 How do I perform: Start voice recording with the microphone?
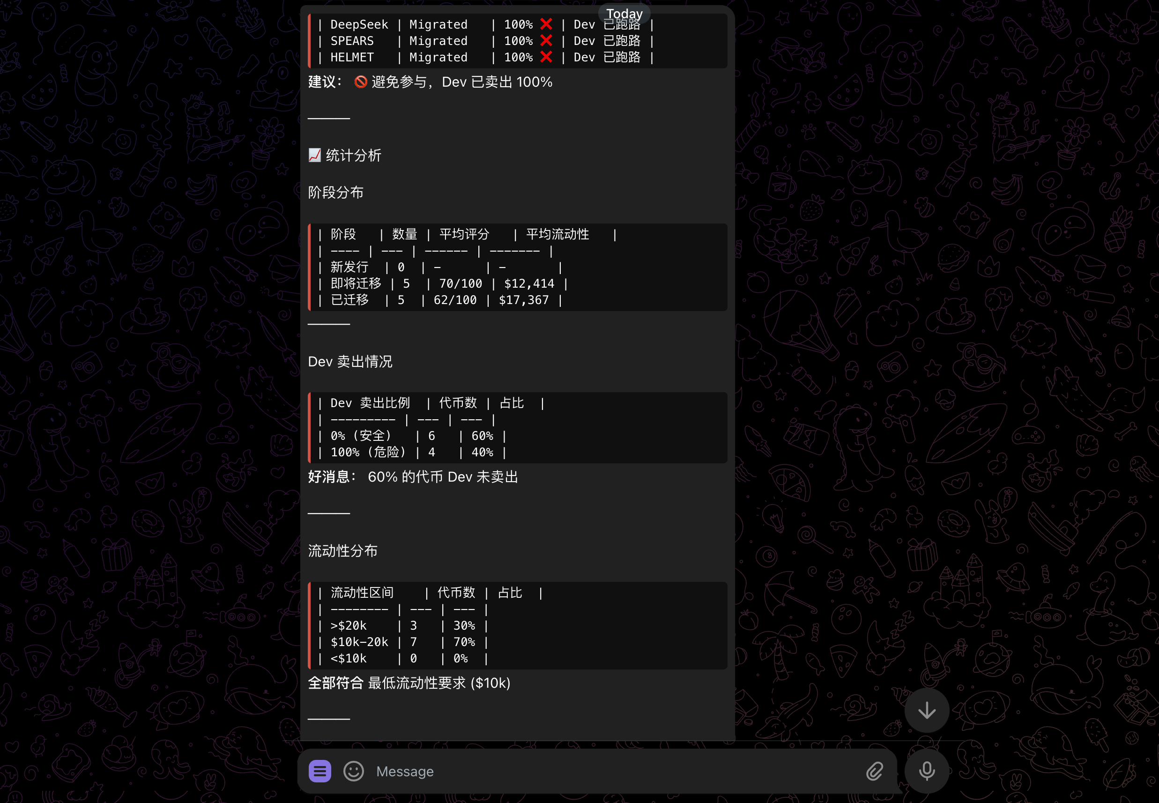coord(927,771)
